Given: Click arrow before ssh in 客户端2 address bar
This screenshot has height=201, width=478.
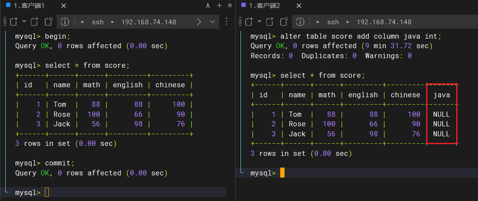Looking at the screenshot, I should point(318,22).
